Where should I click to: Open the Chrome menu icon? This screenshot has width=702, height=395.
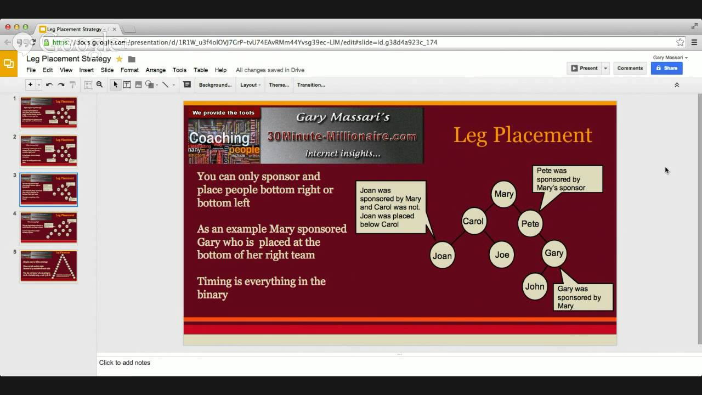click(x=694, y=42)
